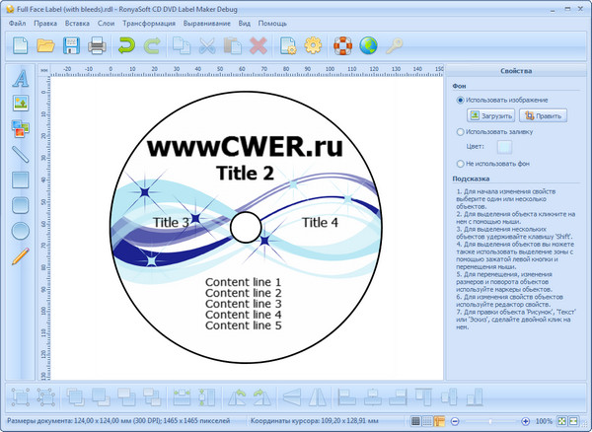Click the fill color swatch next to Цвет
Viewport: 592px width, 432px height.
point(505,147)
